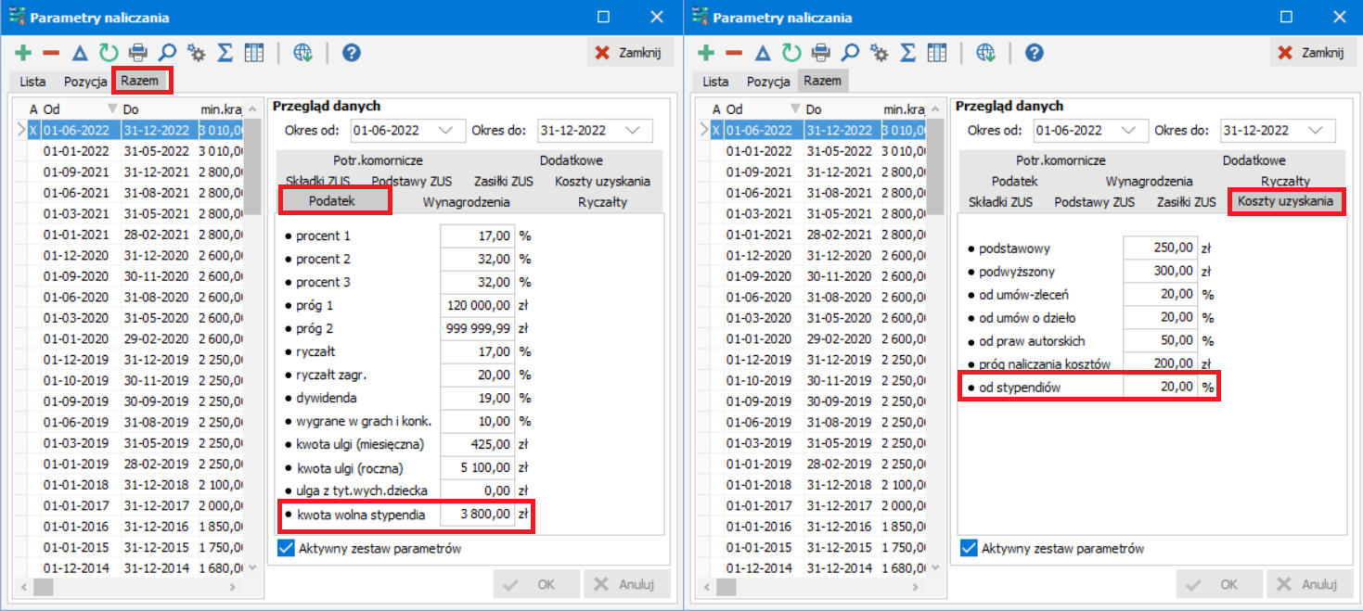Viewport: 1363px width, 611px height.
Task: Open the Potr.komornicze tab in left window
Action: click(378, 160)
